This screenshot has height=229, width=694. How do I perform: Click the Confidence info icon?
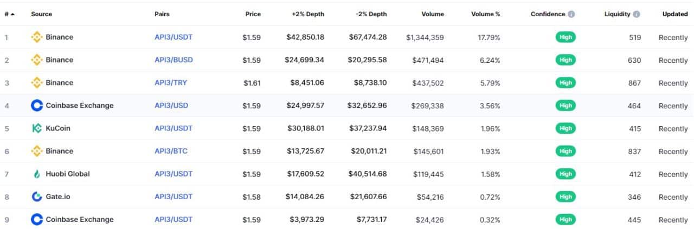571,14
